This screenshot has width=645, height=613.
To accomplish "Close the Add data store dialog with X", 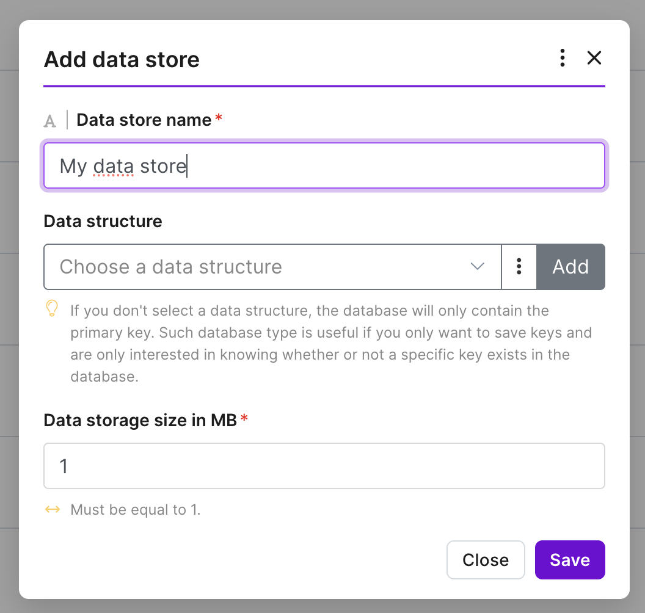I will [594, 58].
